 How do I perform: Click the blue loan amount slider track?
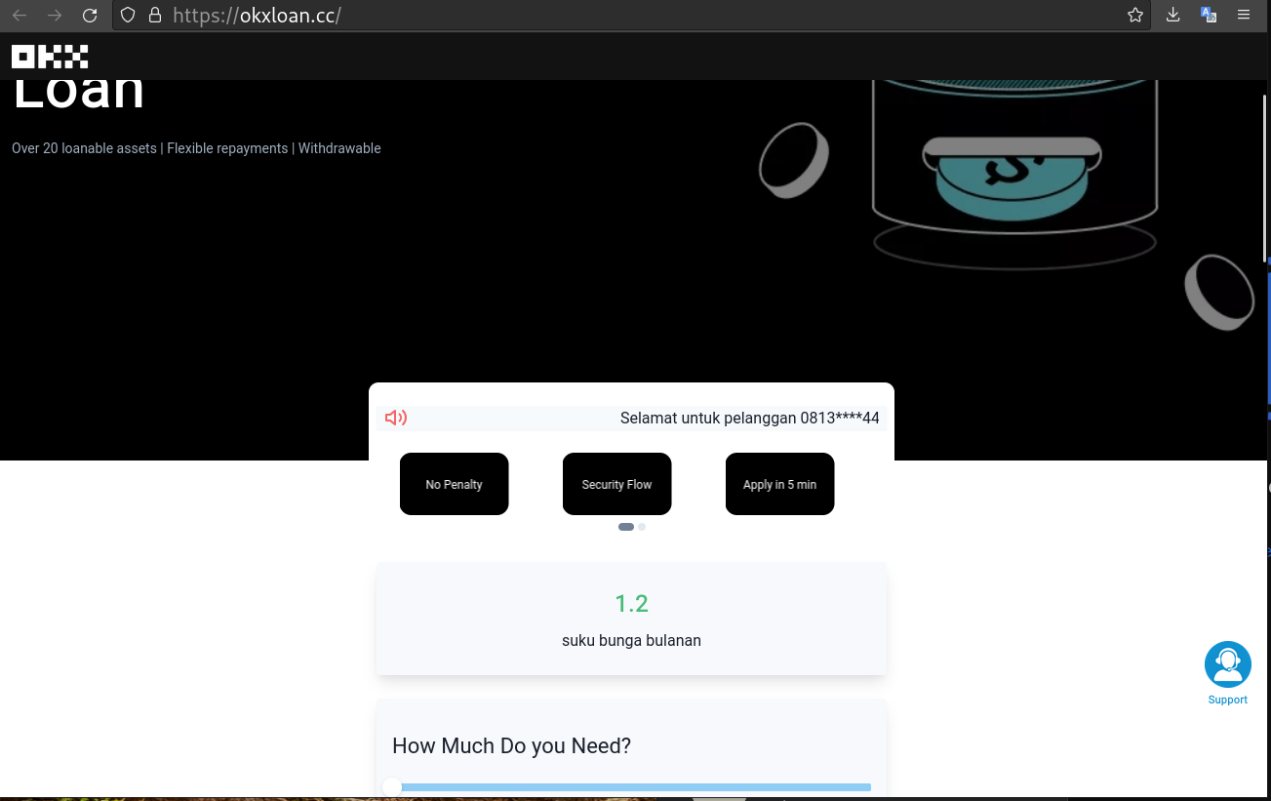click(634, 787)
